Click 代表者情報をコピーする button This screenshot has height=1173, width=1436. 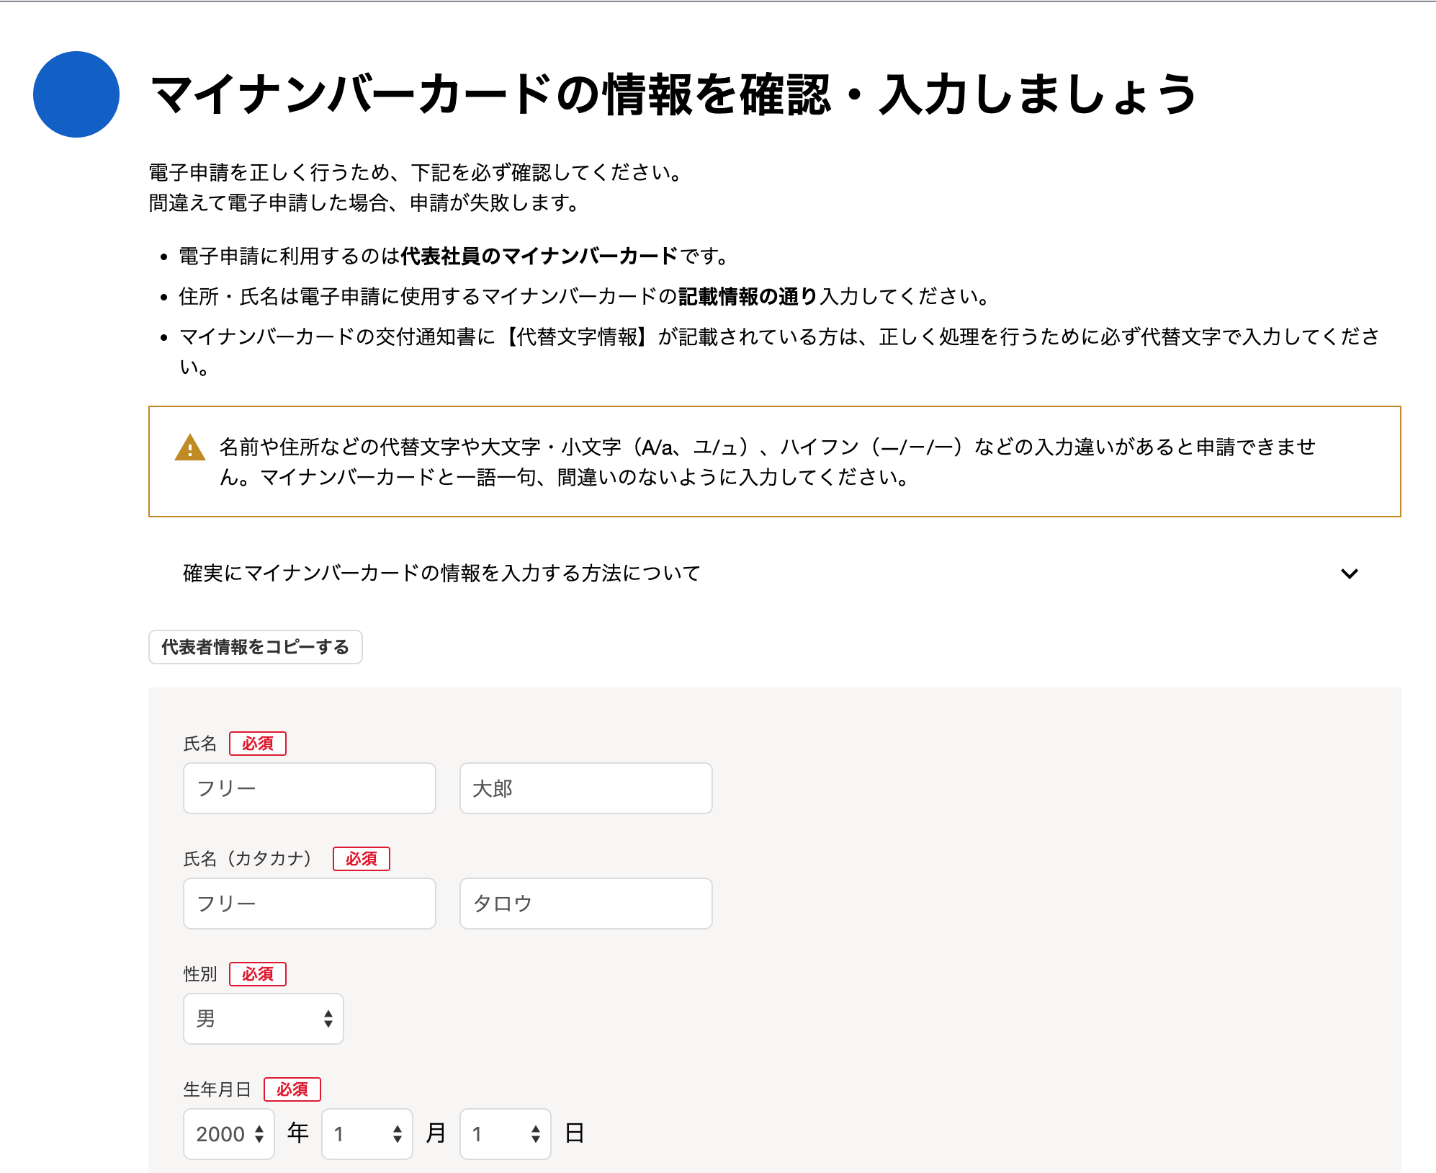click(256, 647)
